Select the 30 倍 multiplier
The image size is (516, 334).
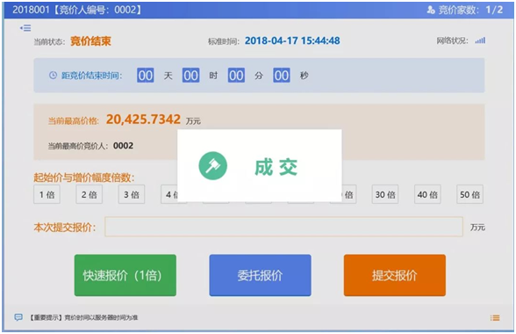click(385, 194)
